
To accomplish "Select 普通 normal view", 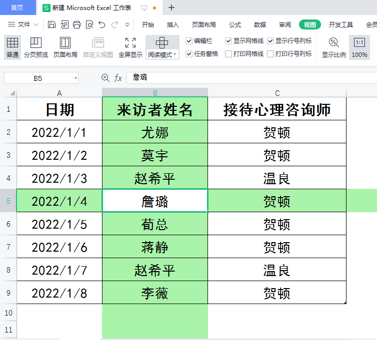I will click(12, 47).
